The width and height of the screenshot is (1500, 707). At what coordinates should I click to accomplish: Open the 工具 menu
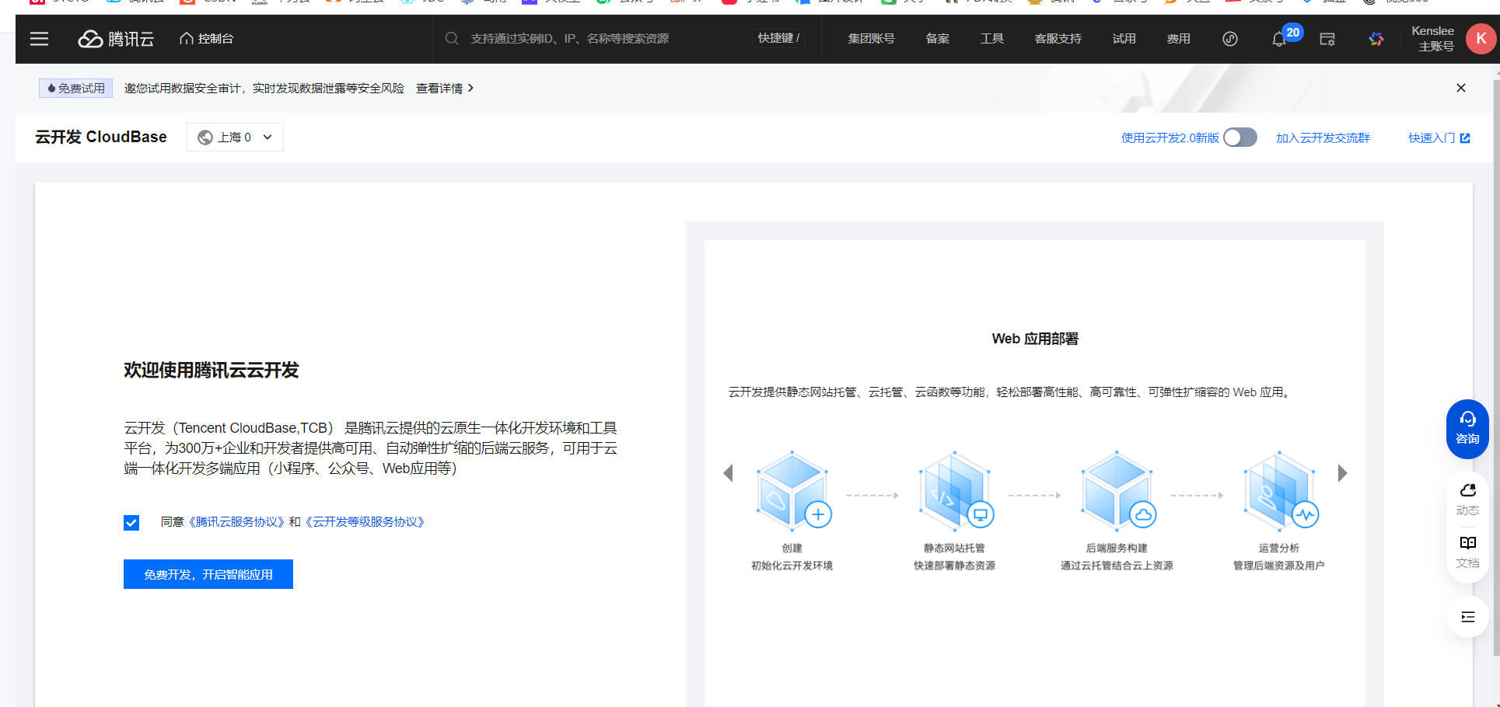pos(992,38)
